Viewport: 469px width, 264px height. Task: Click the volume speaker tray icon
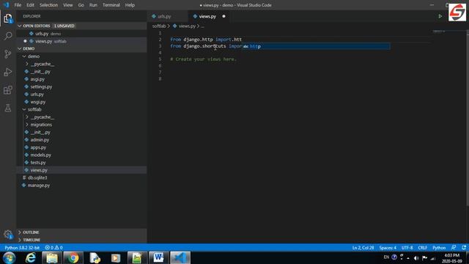pos(416,257)
